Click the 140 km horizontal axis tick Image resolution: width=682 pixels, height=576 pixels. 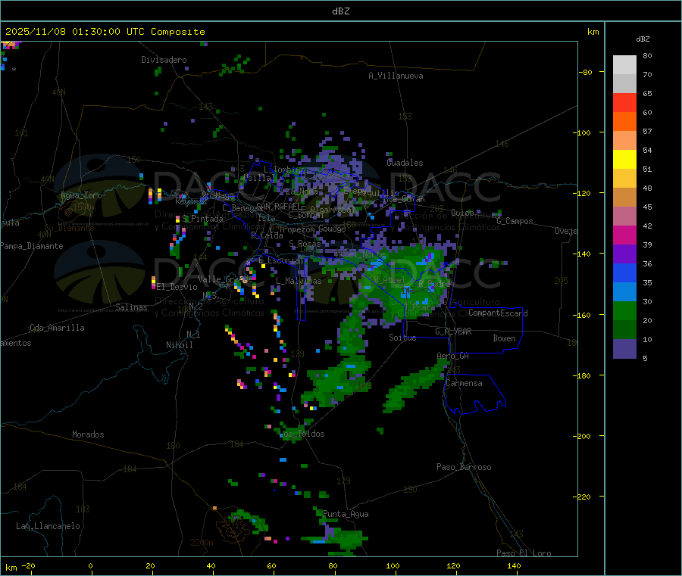tap(514, 565)
